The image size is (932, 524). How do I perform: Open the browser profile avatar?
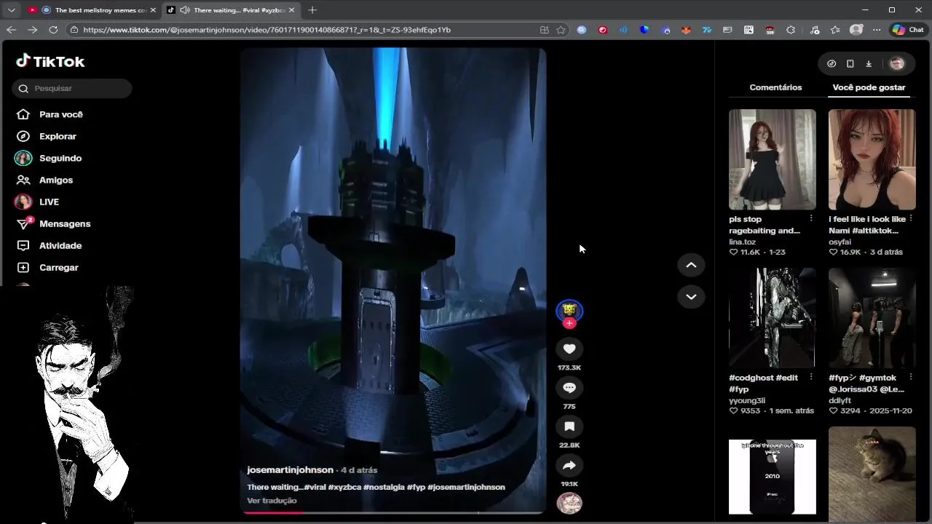point(856,30)
